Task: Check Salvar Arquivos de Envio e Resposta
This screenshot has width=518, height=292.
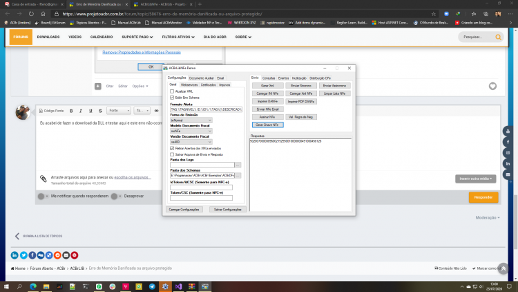Action: point(172,154)
